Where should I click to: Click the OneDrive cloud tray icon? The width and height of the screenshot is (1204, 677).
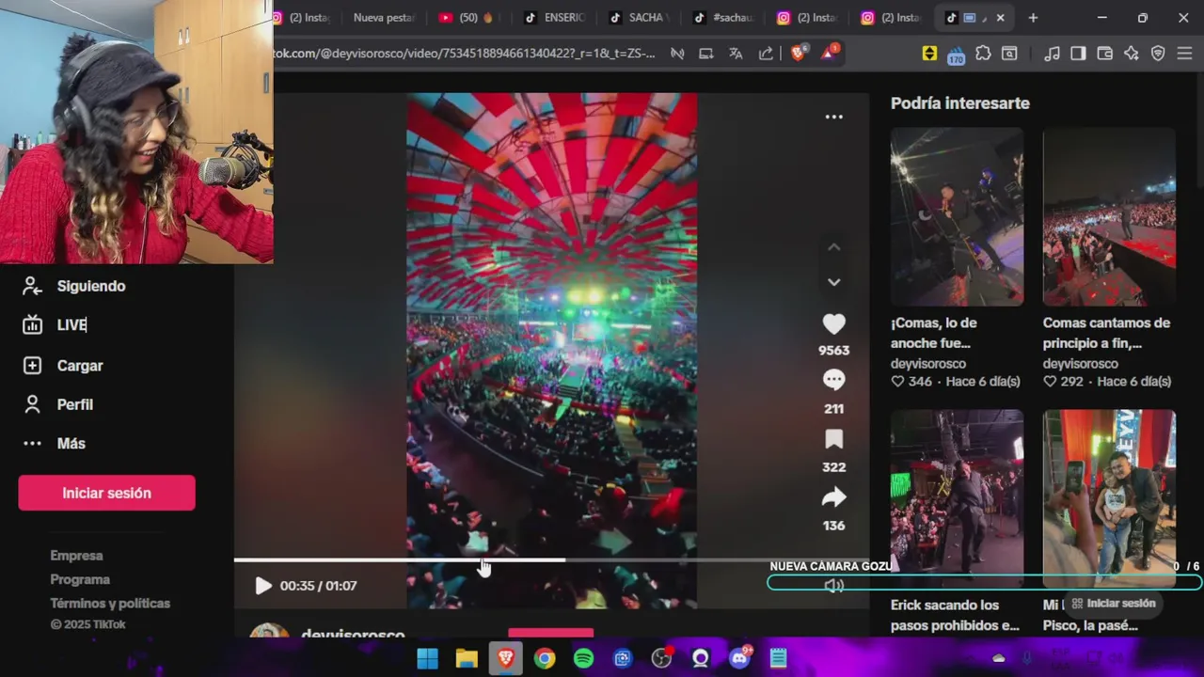pos(998,658)
